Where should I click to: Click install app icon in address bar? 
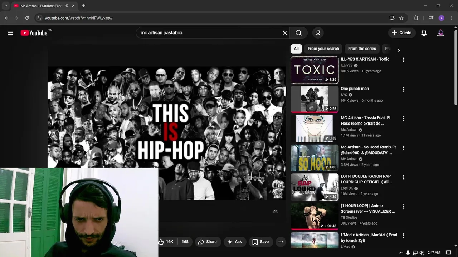click(x=392, y=18)
